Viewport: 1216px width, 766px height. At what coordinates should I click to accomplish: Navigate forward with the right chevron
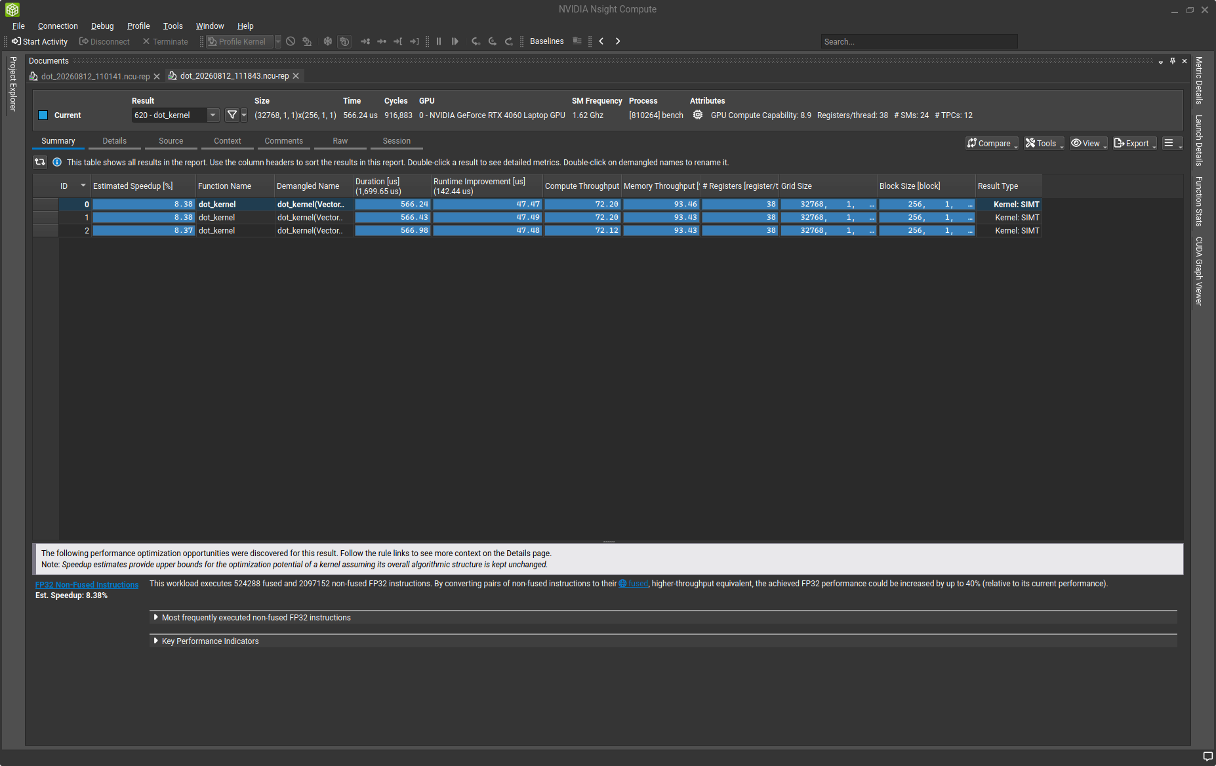(x=618, y=41)
